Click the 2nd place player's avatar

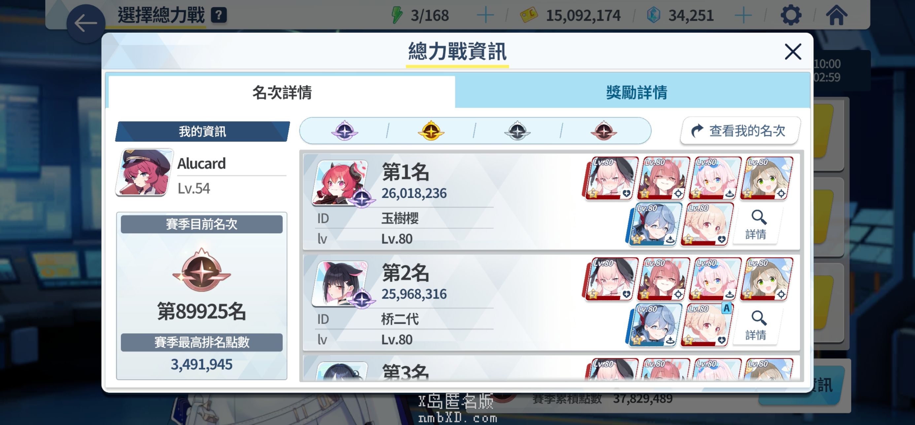[x=340, y=284]
